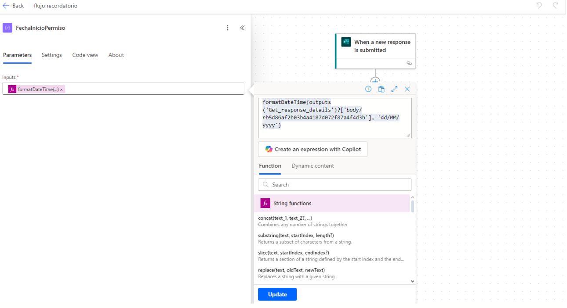This screenshot has height=308, width=567.
Task: Collapse the action panel with double chevron
Action: [242, 28]
